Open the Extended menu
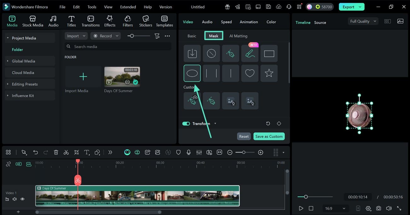Image resolution: width=410 pixels, height=215 pixels. pyautogui.click(x=128, y=7)
